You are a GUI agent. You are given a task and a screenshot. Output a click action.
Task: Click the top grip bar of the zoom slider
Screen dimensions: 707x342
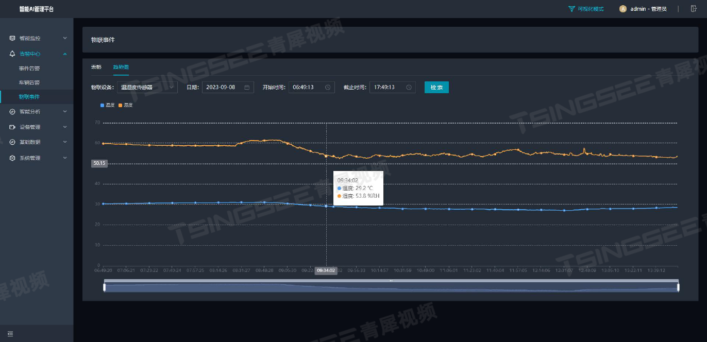pyautogui.click(x=391, y=281)
